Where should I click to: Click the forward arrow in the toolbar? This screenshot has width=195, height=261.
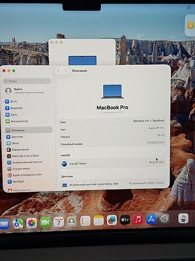(65, 70)
